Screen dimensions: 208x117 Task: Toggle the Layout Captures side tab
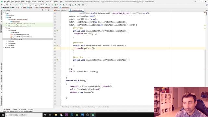(1, 101)
